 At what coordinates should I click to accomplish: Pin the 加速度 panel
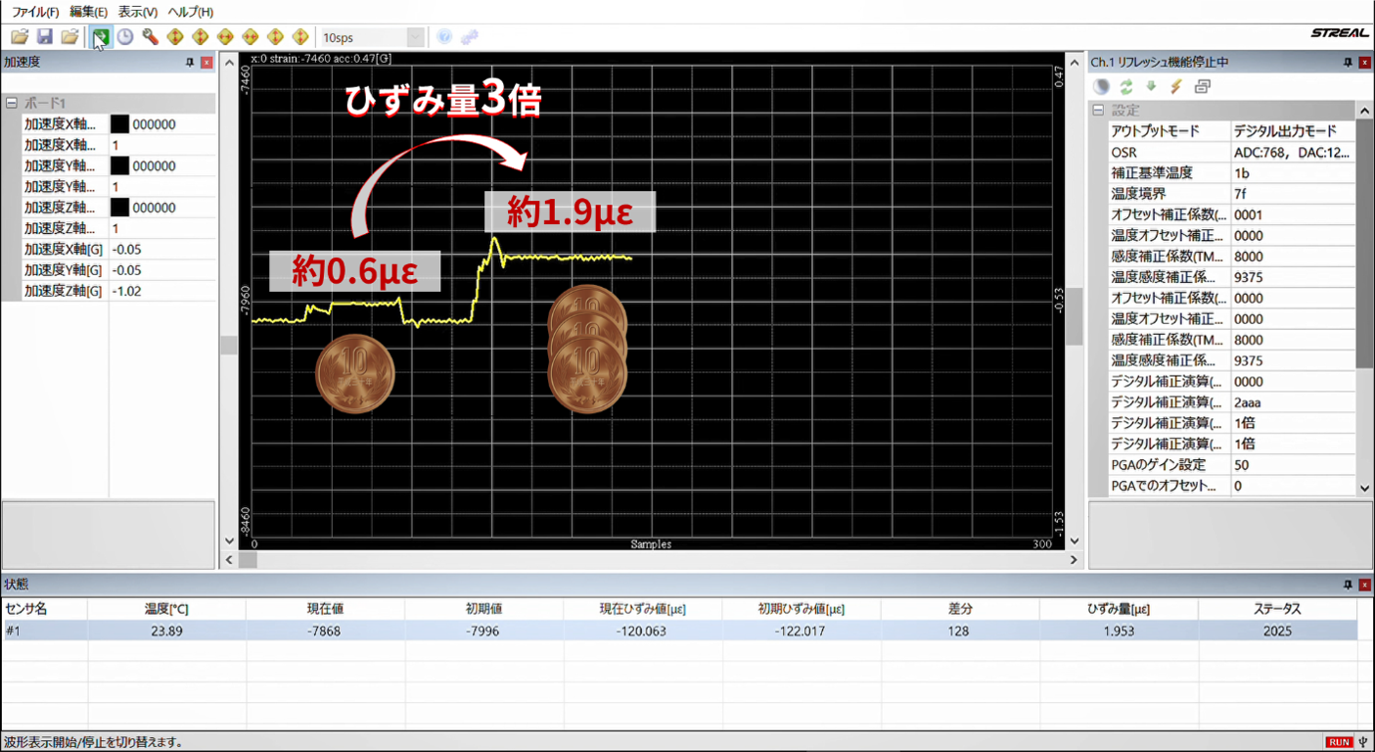point(190,63)
